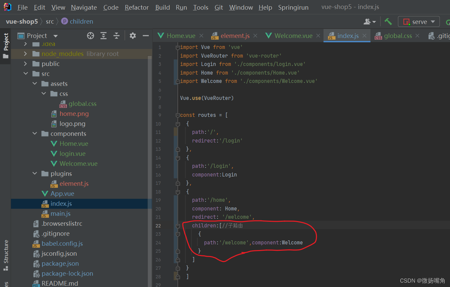
Task: Open the serve run configuration dropdown
Action: pyautogui.click(x=419, y=22)
